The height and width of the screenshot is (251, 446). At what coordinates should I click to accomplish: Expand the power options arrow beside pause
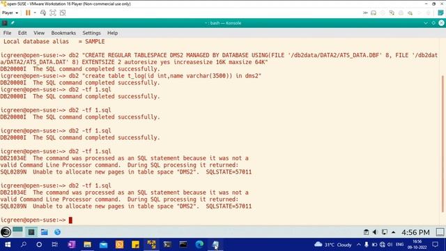click(35, 13)
